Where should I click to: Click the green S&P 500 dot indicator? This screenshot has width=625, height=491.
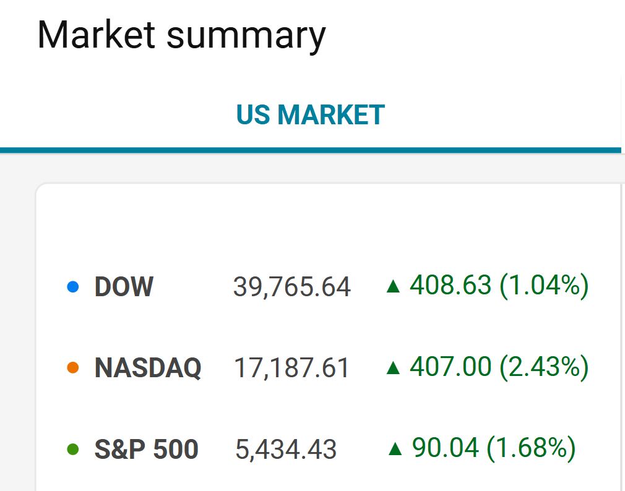click(x=73, y=449)
